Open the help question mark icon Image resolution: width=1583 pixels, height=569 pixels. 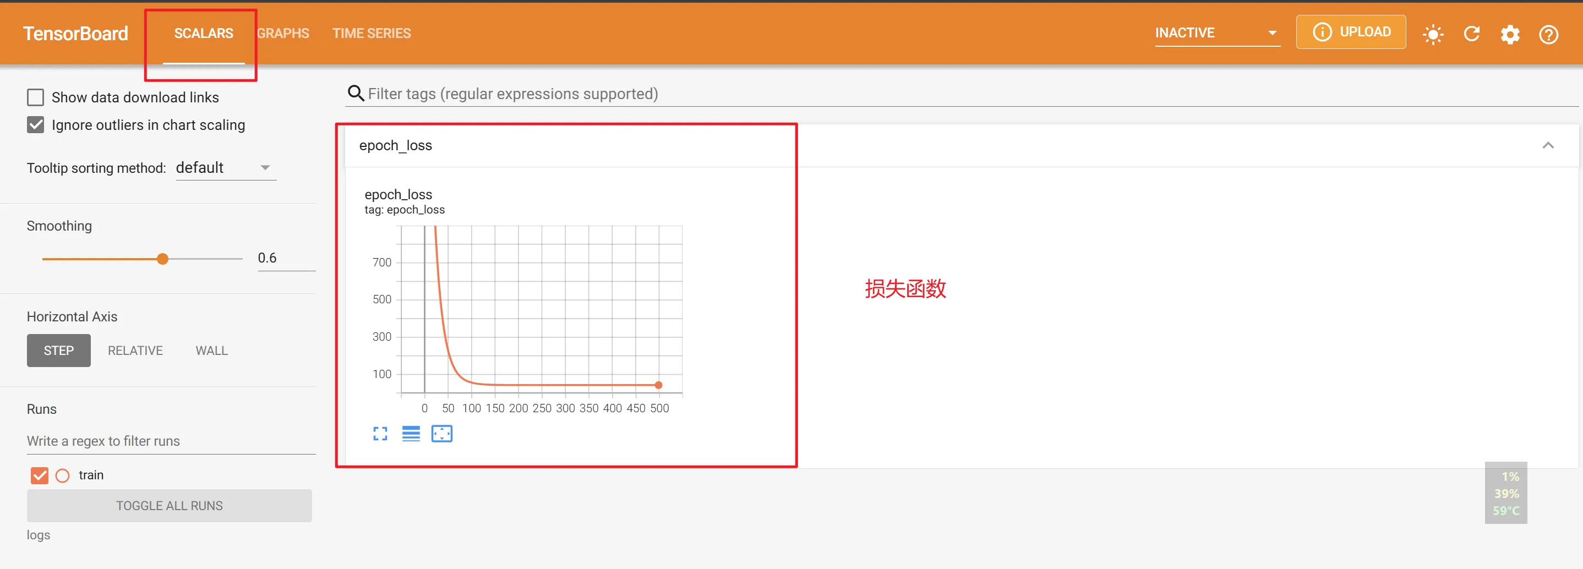pyautogui.click(x=1548, y=35)
